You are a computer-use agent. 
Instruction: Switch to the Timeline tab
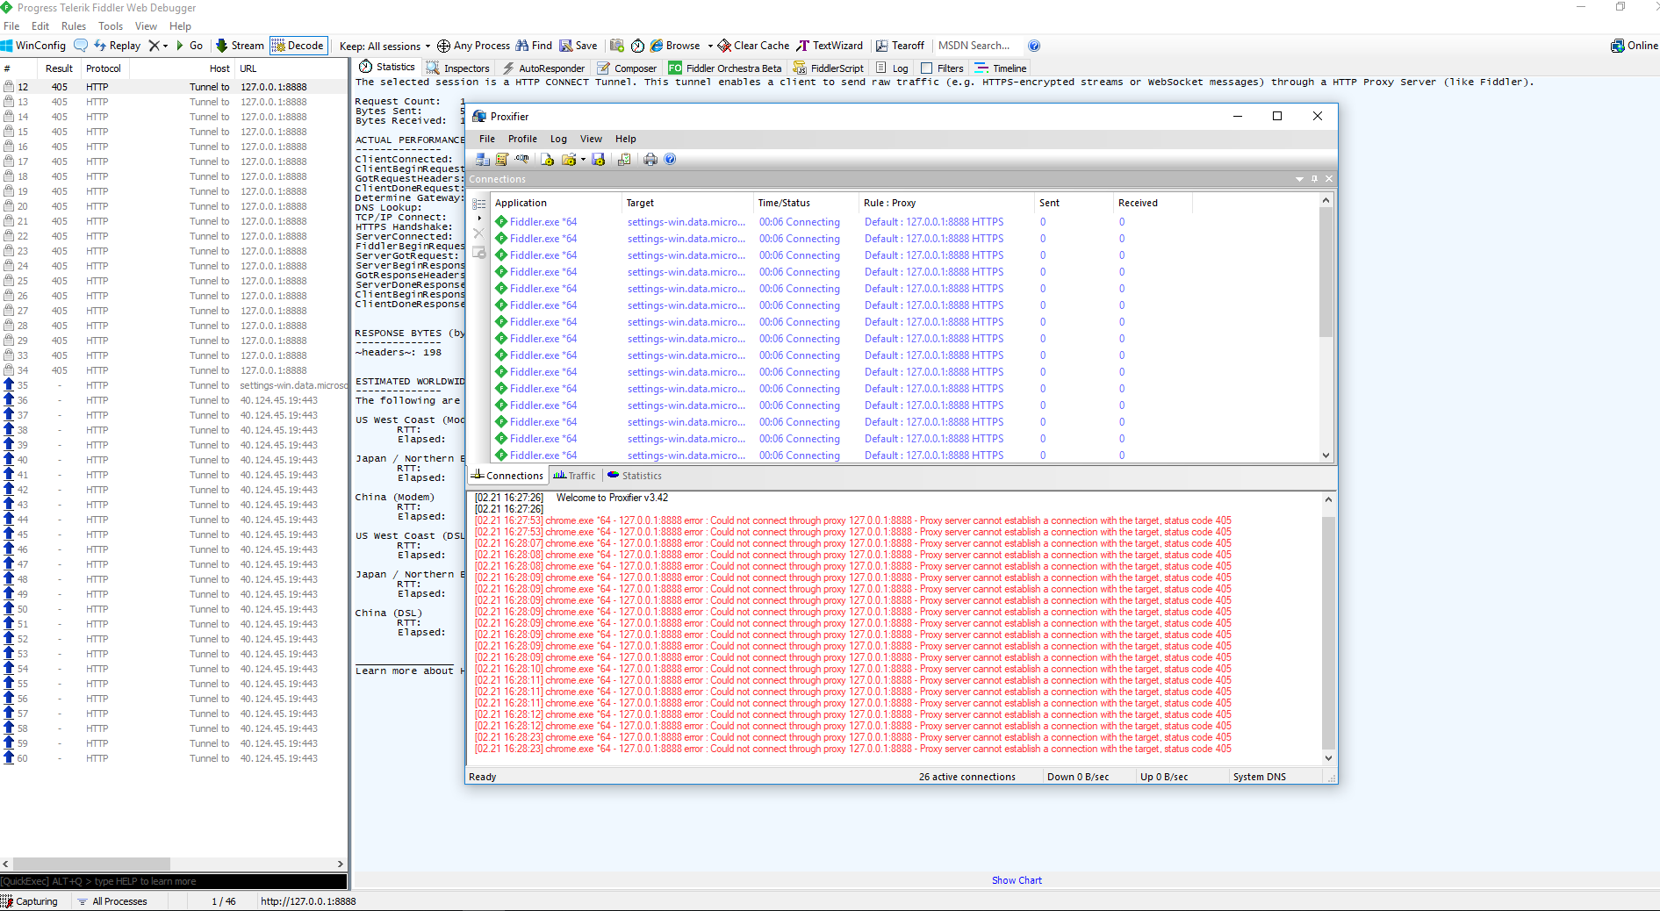coord(1001,68)
